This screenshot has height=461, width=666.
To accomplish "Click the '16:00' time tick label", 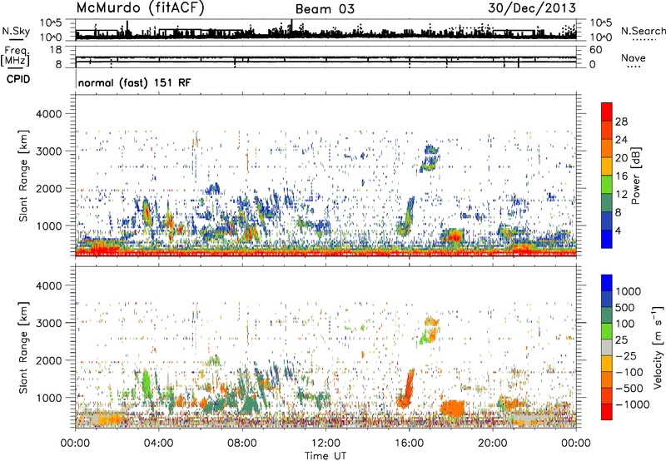I will [x=409, y=444].
